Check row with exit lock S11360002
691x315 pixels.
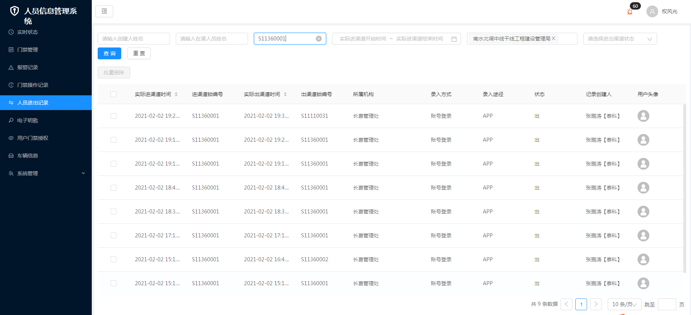point(114,259)
